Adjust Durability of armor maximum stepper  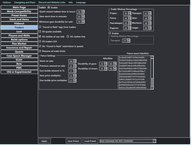coord(115,69)
